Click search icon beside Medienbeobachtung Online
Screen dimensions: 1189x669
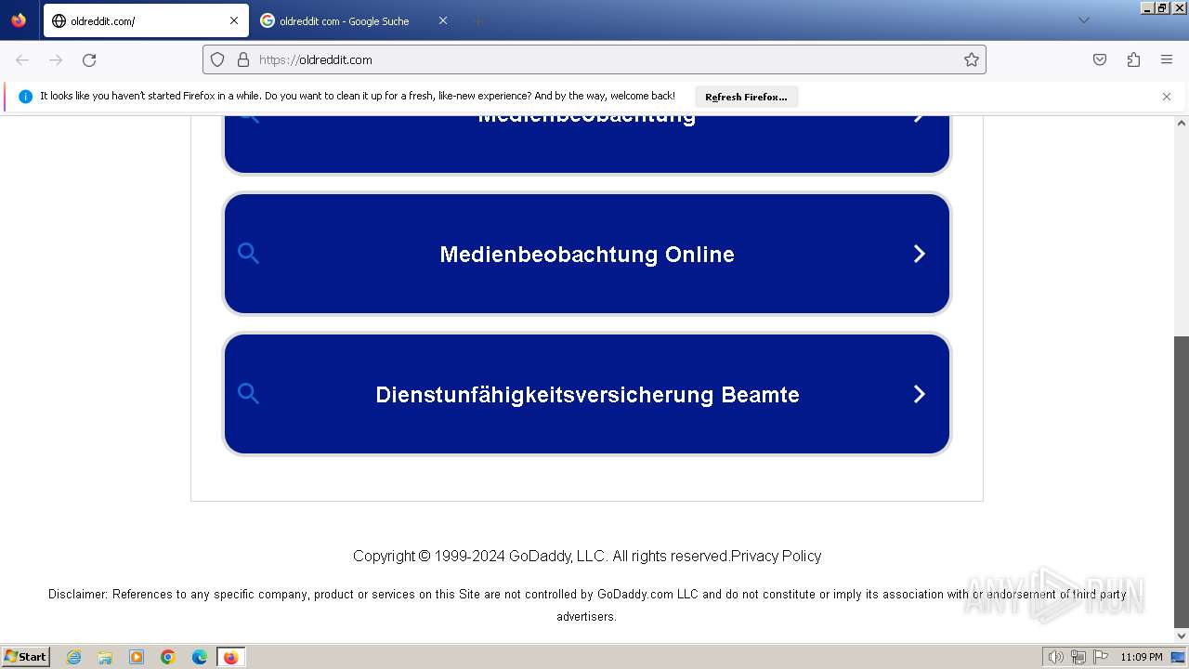pyautogui.click(x=248, y=254)
